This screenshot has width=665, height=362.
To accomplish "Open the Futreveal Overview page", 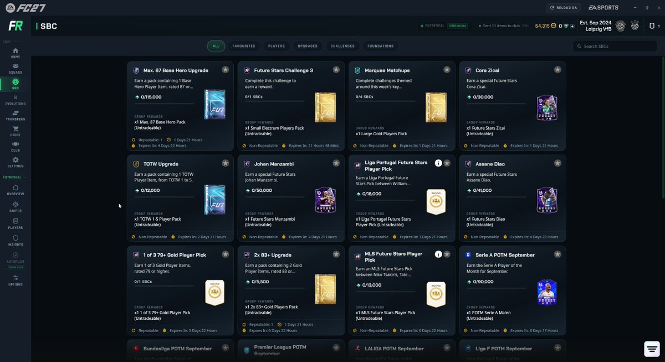I will (x=16, y=190).
